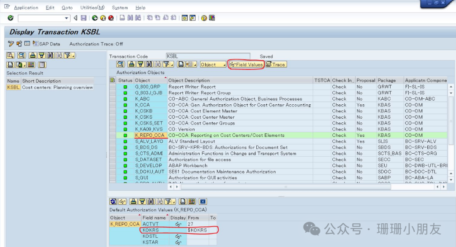Viewport: 456px width, 247px height.
Task: Click the refresh icon in bottom panel toolbar
Action: (113, 202)
